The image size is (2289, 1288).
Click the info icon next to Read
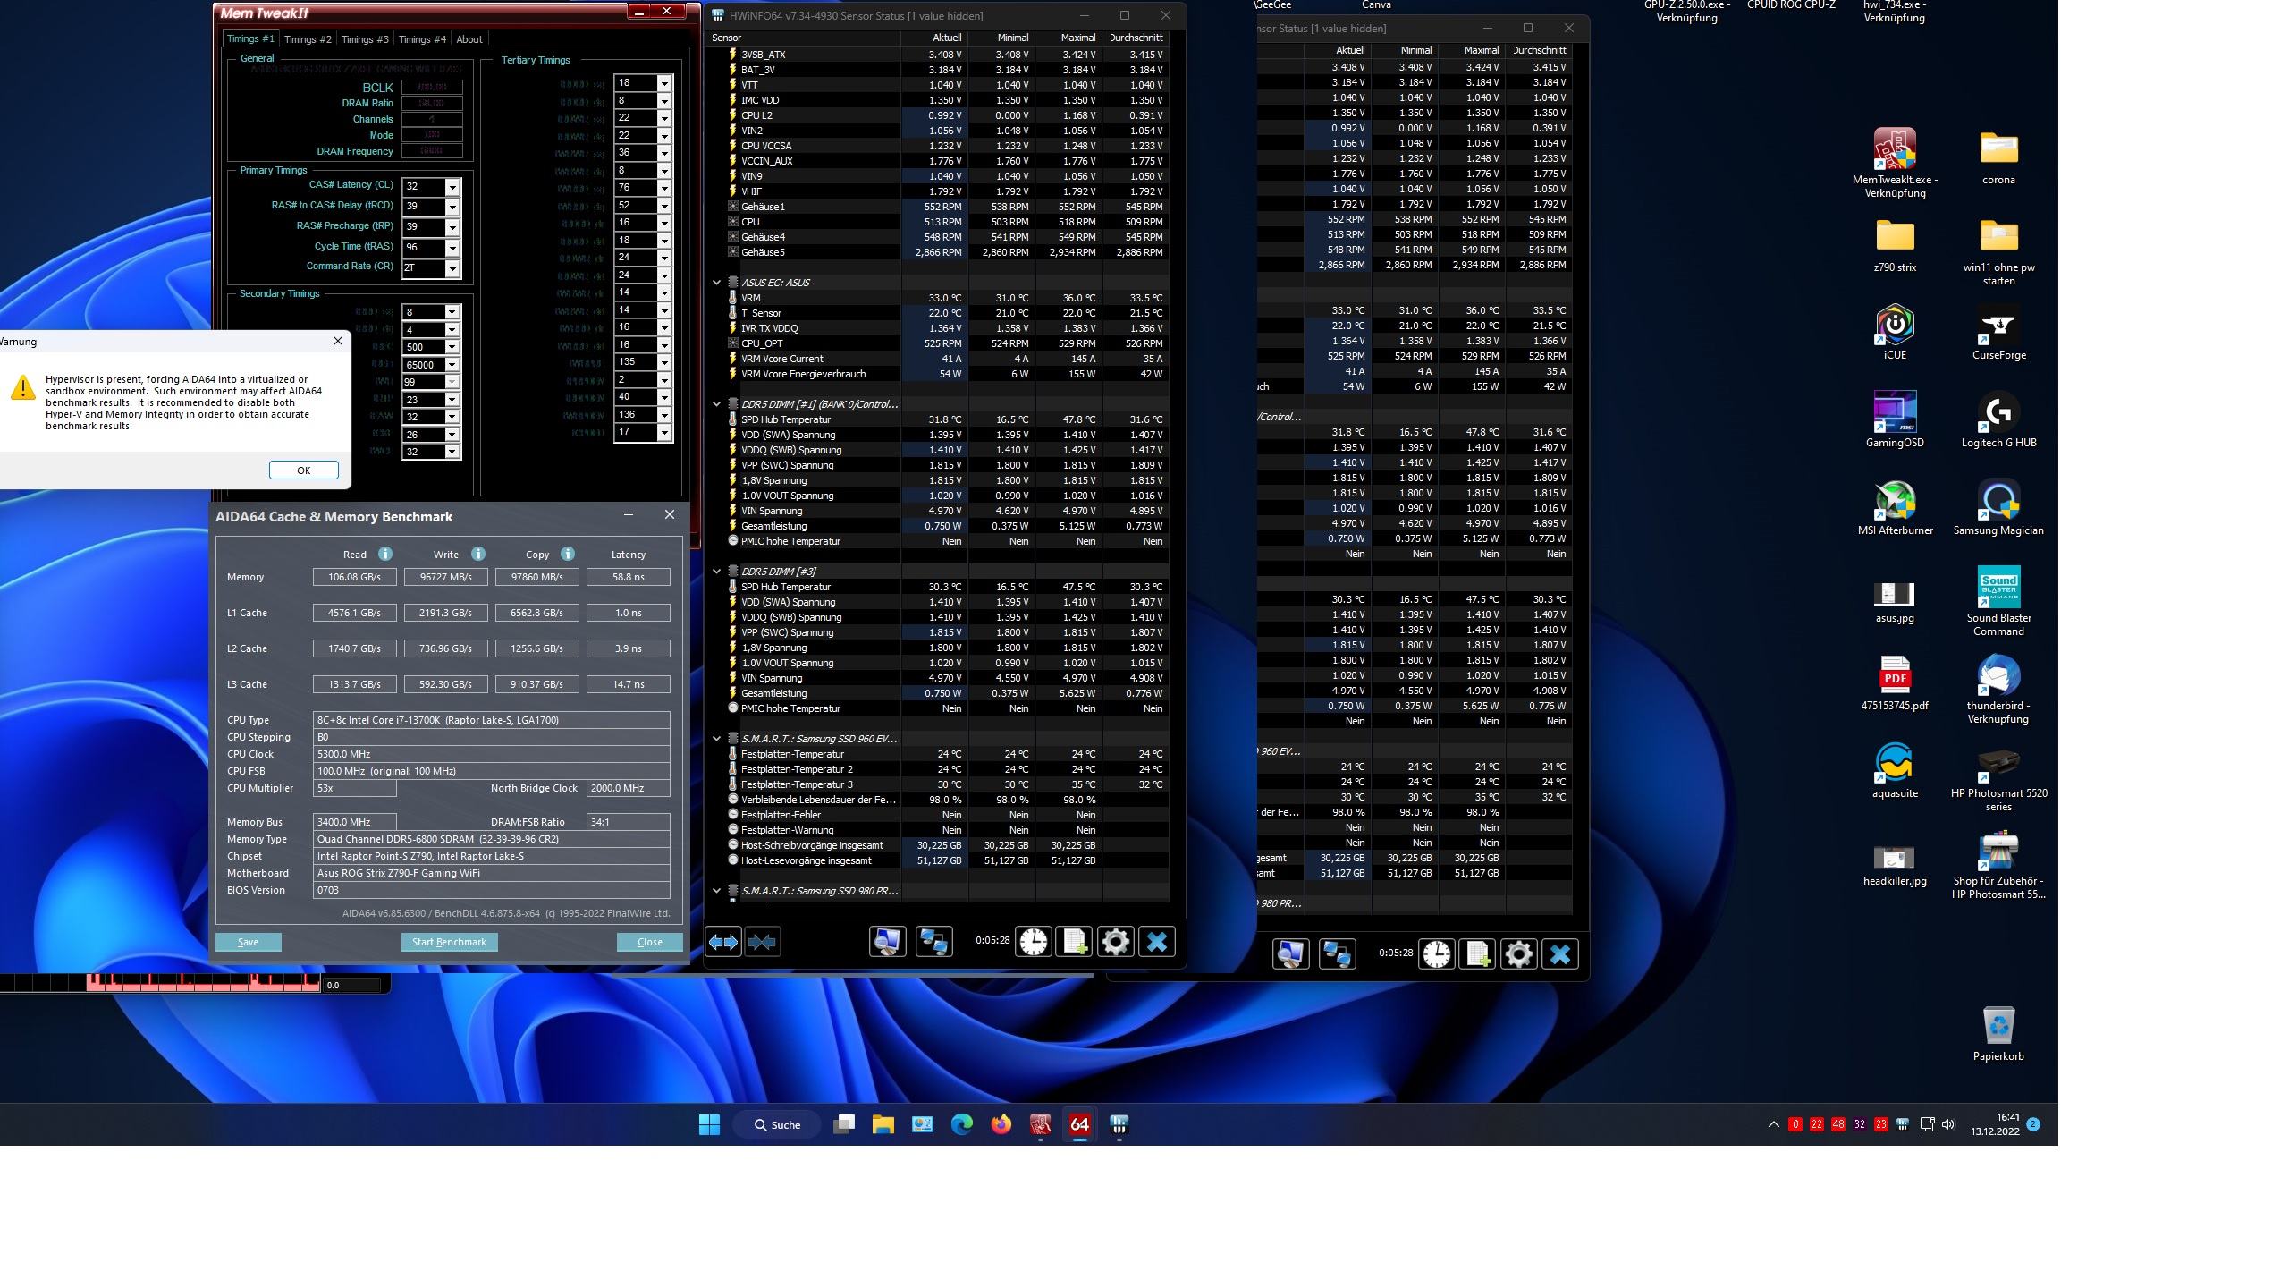[x=385, y=554]
